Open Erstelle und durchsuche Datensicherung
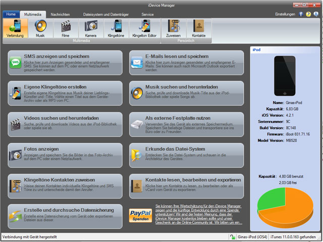Image resolution: width=323 pixels, height=242 pixels. [65, 216]
